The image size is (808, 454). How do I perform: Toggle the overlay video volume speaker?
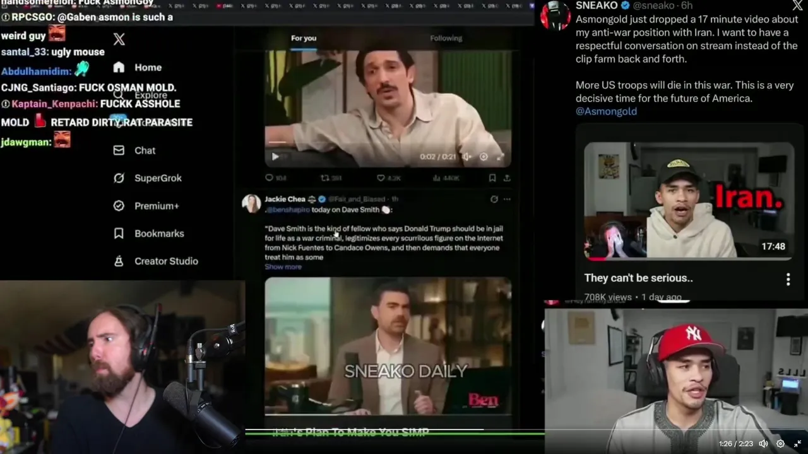(x=763, y=444)
